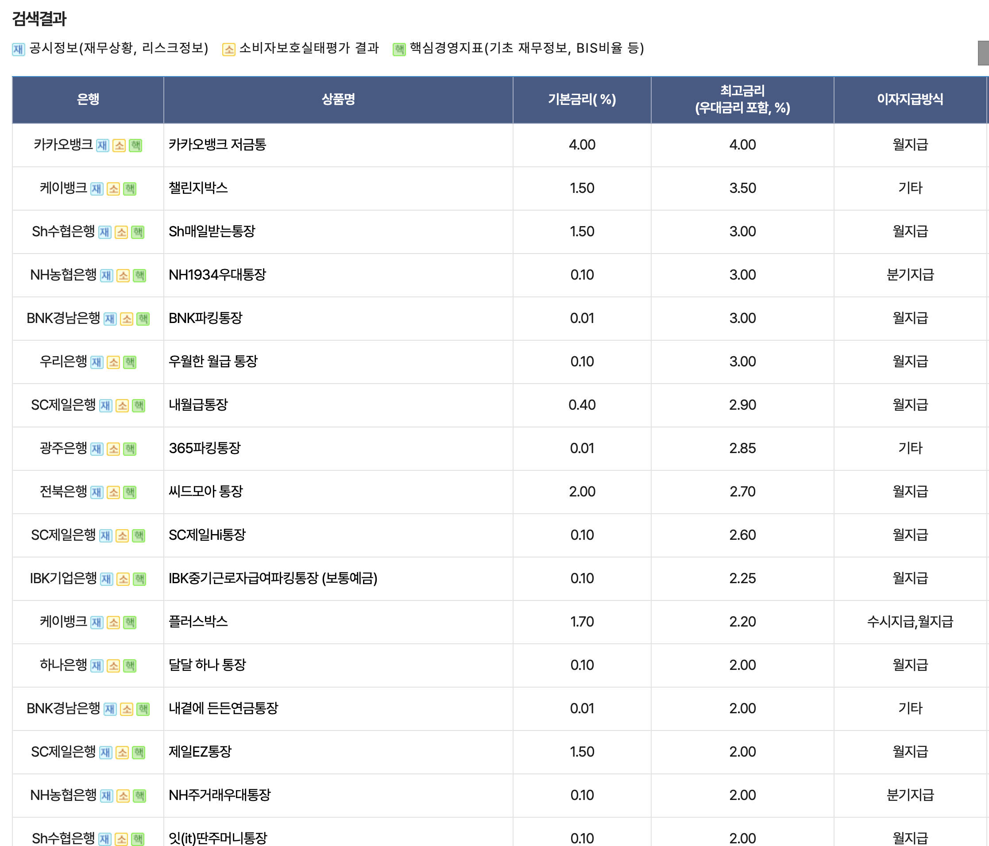Viewport: 989px width, 846px height.
Task: Click Sh수협은행 Sh매일받는통장 green 핵 icon
Action: point(138,232)
